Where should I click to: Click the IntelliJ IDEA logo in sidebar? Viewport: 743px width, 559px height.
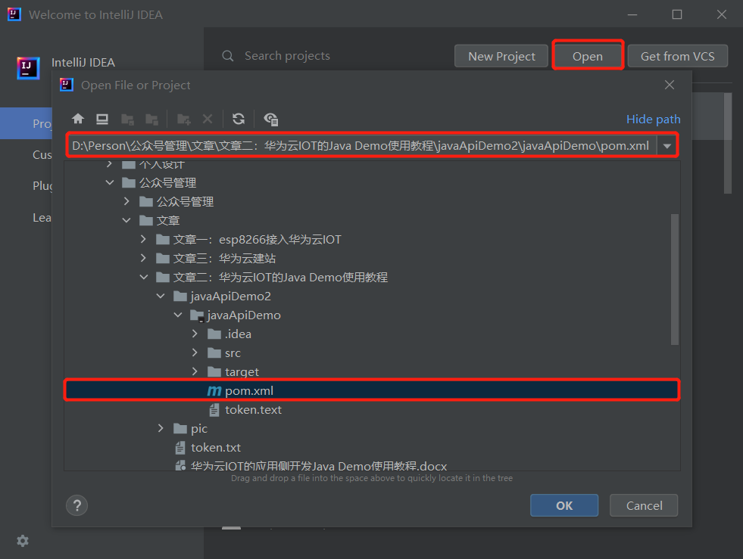tap(28, 67)
